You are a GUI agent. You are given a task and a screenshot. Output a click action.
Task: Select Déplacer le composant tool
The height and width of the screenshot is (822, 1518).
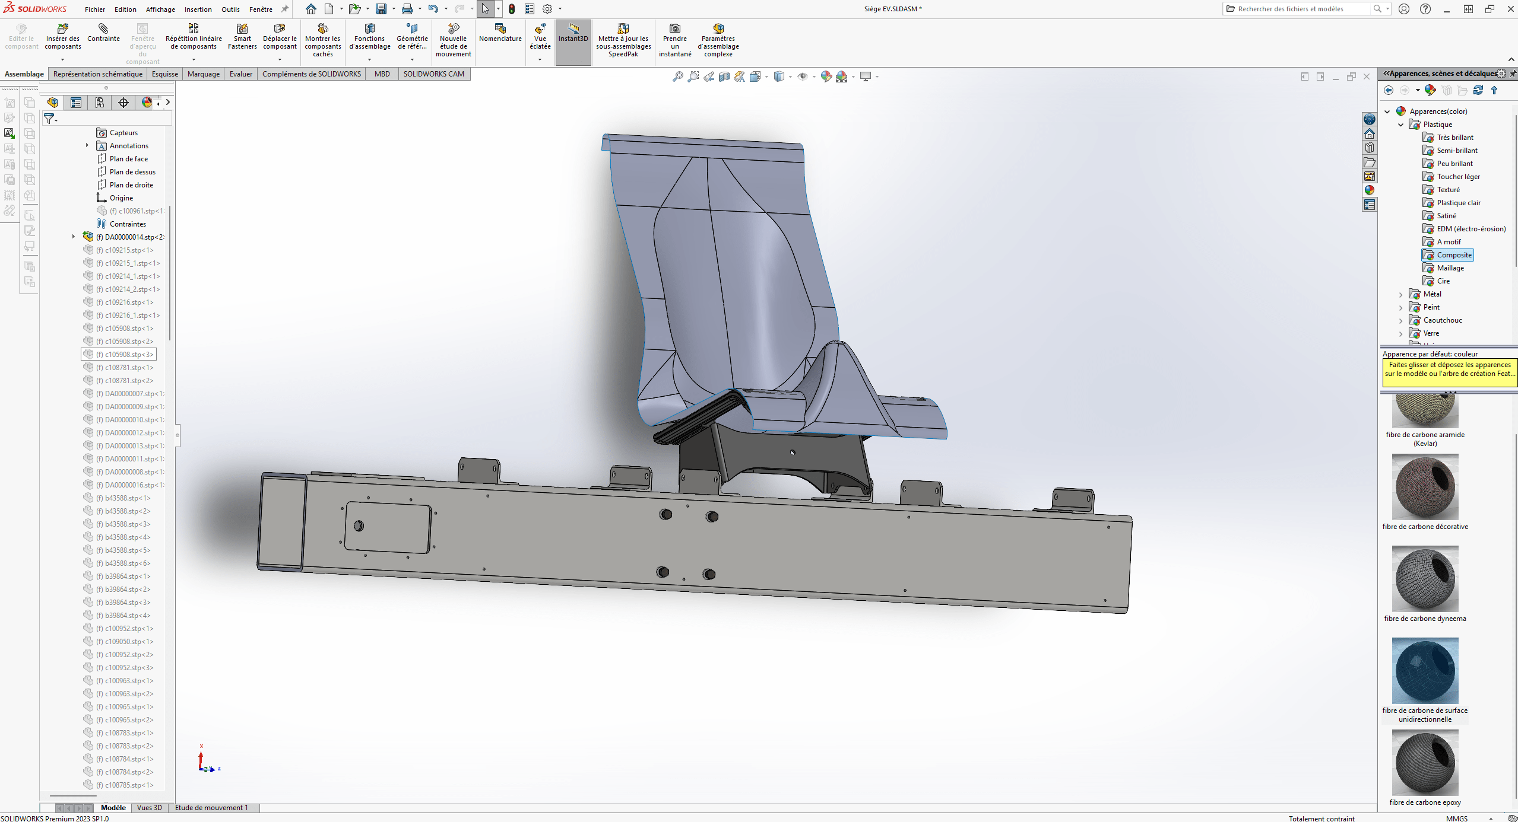coord(280,37)
